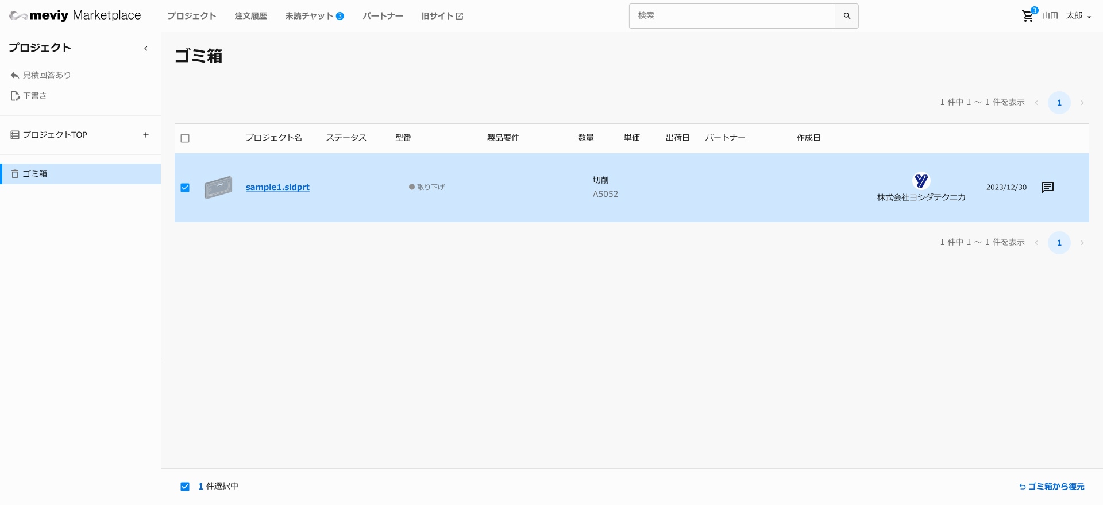Uncheck the 1 件選択中 bottom checkbox
The image size is (1103, 505).
(185, 487)
